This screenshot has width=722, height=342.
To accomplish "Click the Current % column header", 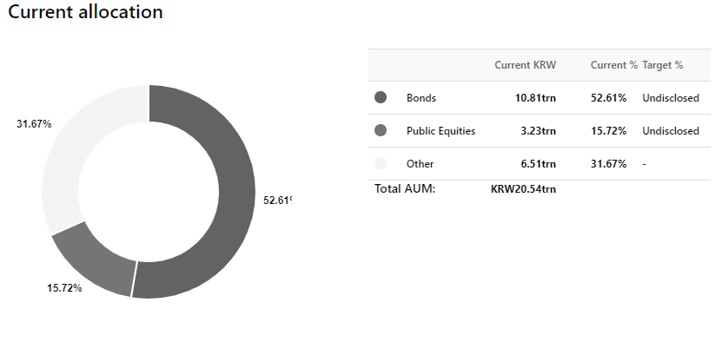I will 614,65.
